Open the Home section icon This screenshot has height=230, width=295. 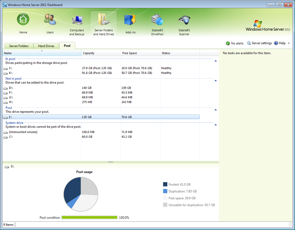[23, 19]
